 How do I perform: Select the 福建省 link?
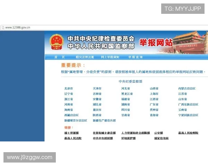pos(125,99)
